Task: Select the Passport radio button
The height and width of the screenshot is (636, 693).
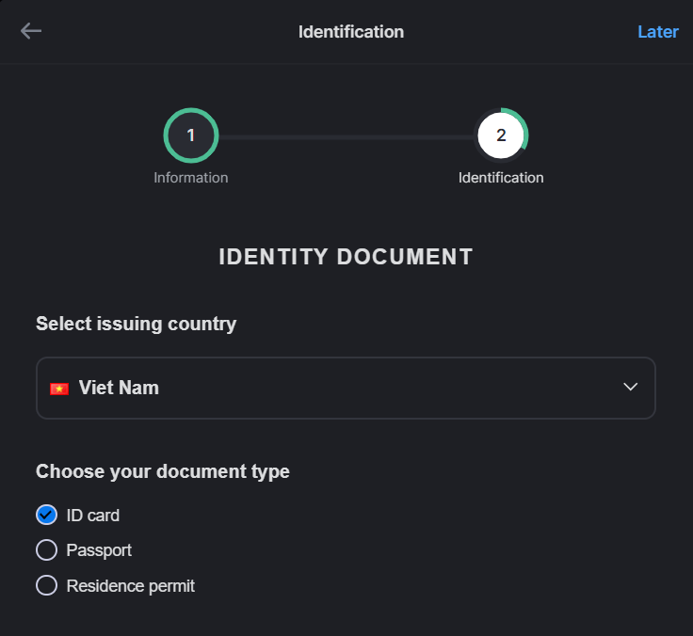Action: pos(46,549)
